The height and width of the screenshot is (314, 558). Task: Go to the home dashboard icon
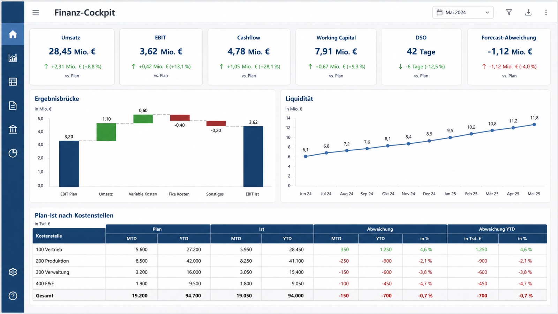13,34
